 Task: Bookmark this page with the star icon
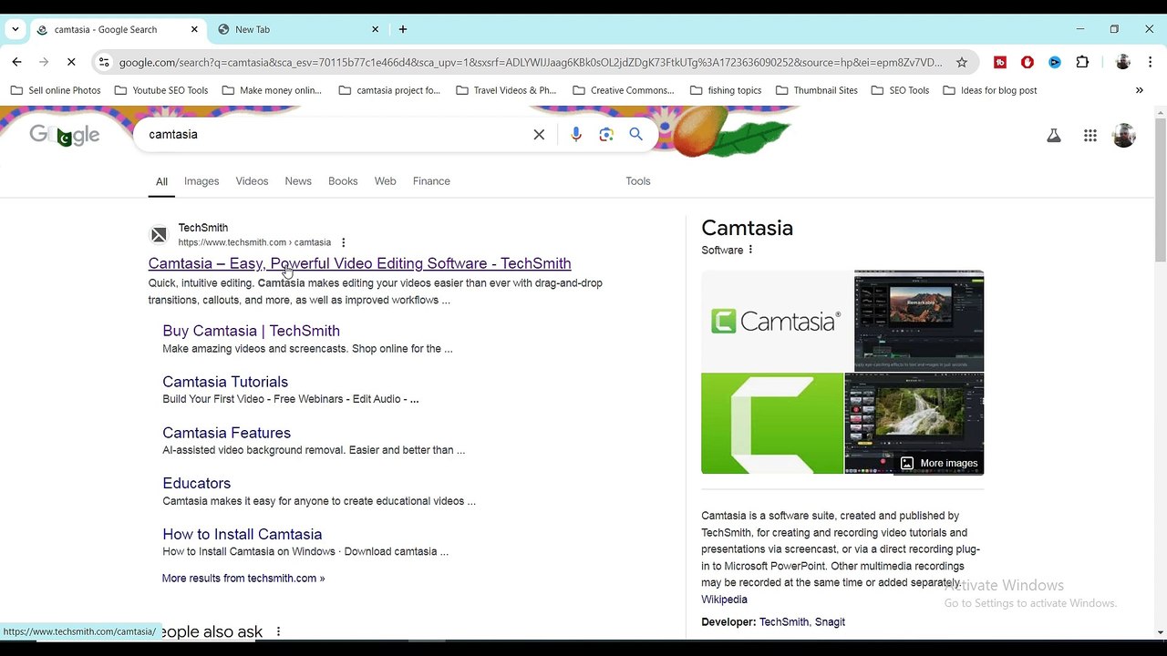961,62
